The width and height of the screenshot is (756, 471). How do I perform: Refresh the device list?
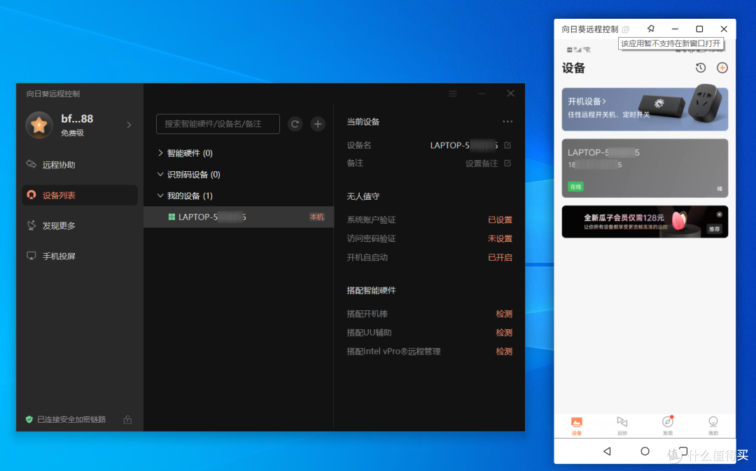[x=295, y=124]
